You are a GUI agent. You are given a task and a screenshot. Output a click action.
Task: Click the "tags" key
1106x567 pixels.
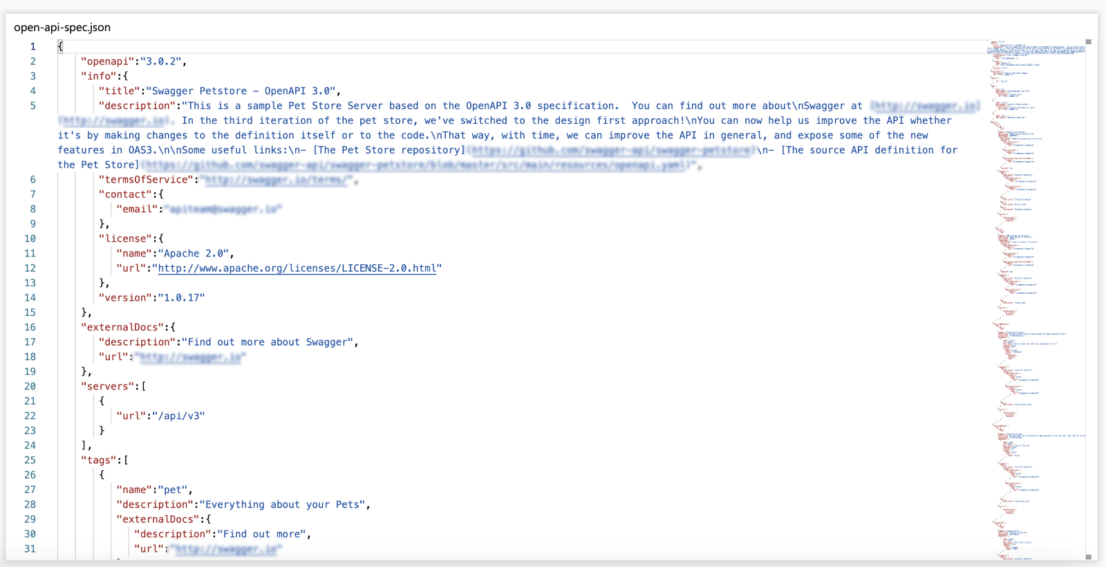coord(99,461)
